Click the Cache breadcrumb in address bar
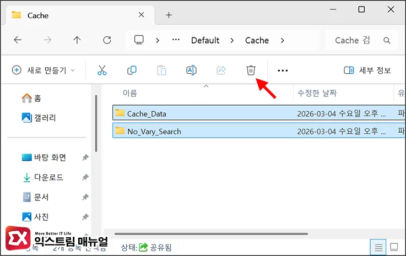406x256 pixels. pos(257,40)
